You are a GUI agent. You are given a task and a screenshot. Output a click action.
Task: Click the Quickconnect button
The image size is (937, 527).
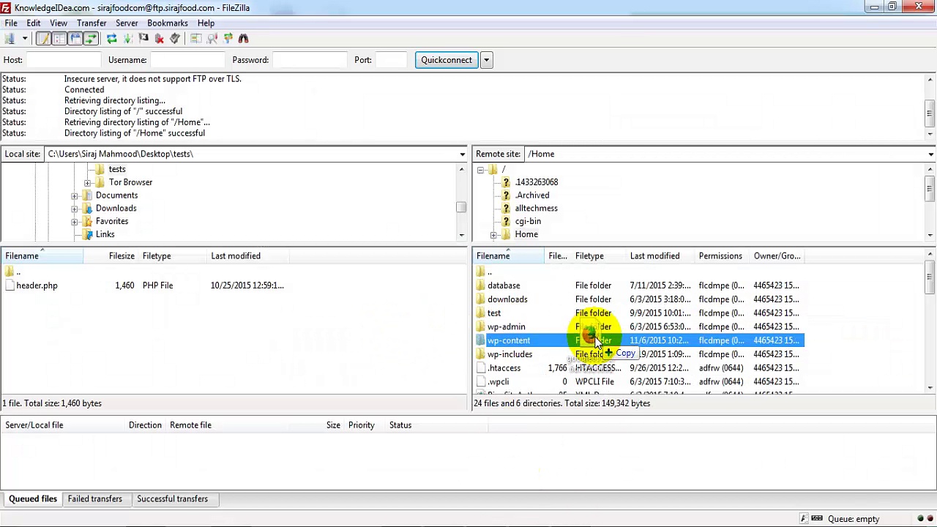(x=447, y=60)
